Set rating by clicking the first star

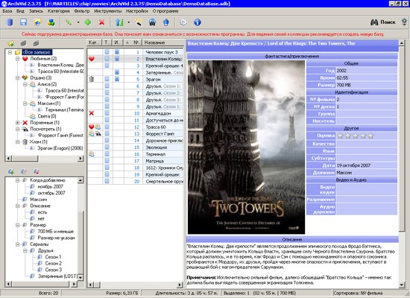click(x=340, y=136)
